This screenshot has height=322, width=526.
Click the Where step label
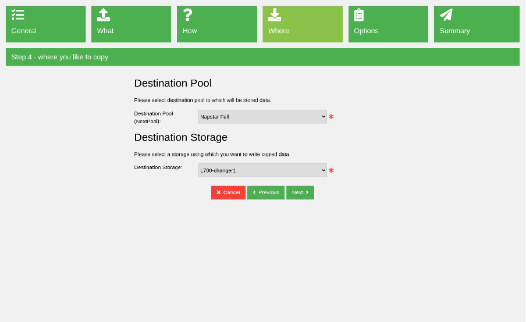pos(279,31)
